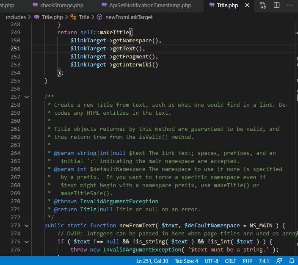298x265 pixels.
Task: Click the newFromLinkTarget breadcrumb method
Action: tap(129, 17)
